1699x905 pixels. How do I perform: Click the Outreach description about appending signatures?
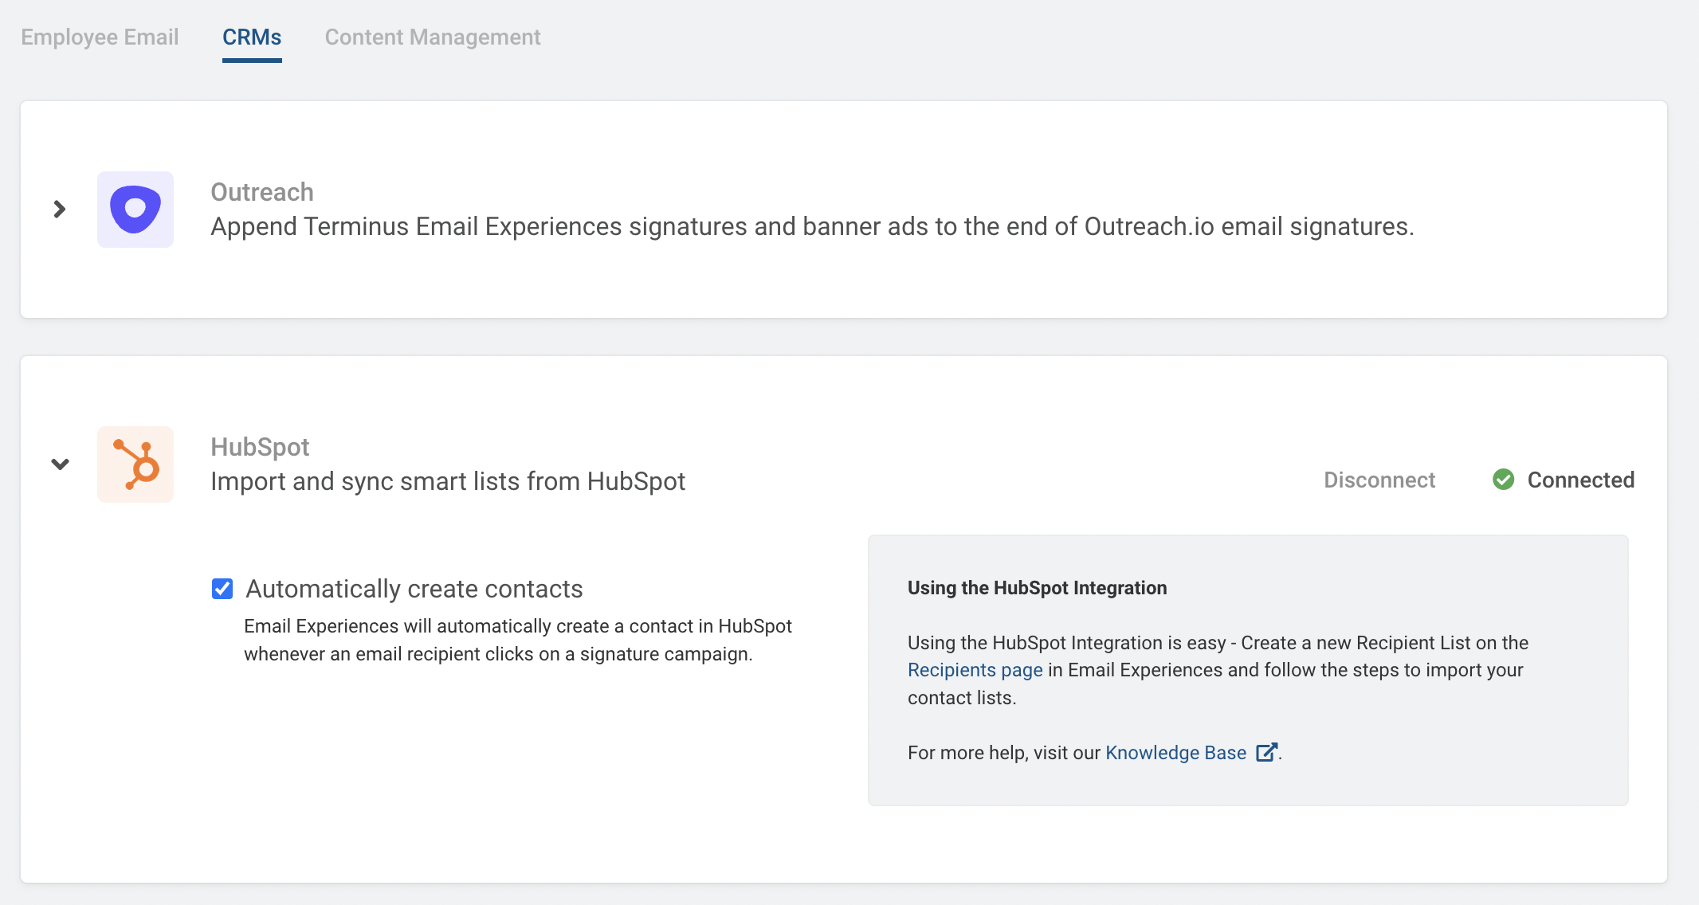coord(812,227)
